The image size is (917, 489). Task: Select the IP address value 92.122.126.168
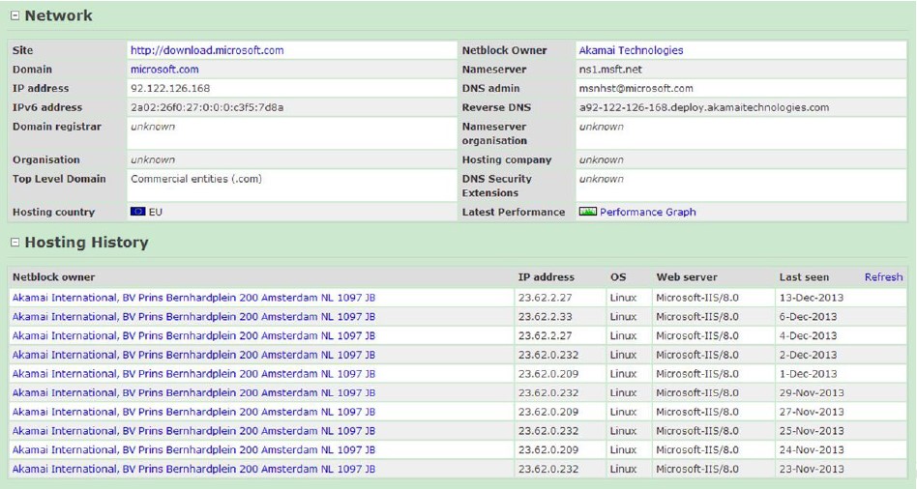point(170,88)
